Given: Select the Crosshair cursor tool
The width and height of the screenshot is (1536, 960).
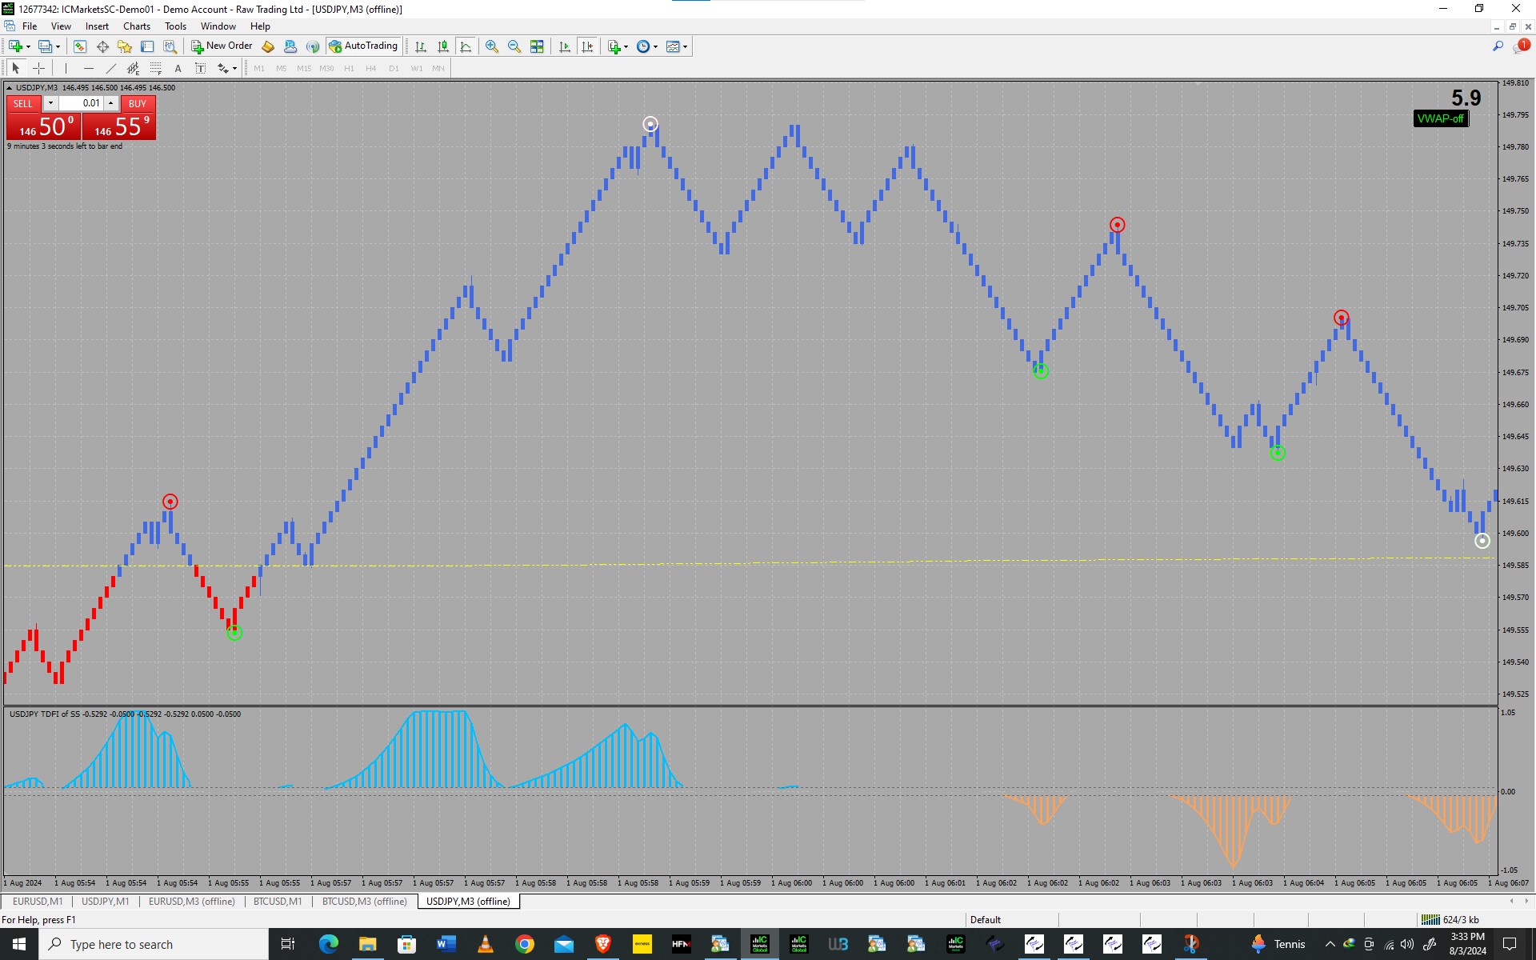Looking at the screenshot, I should pos(38,68).
